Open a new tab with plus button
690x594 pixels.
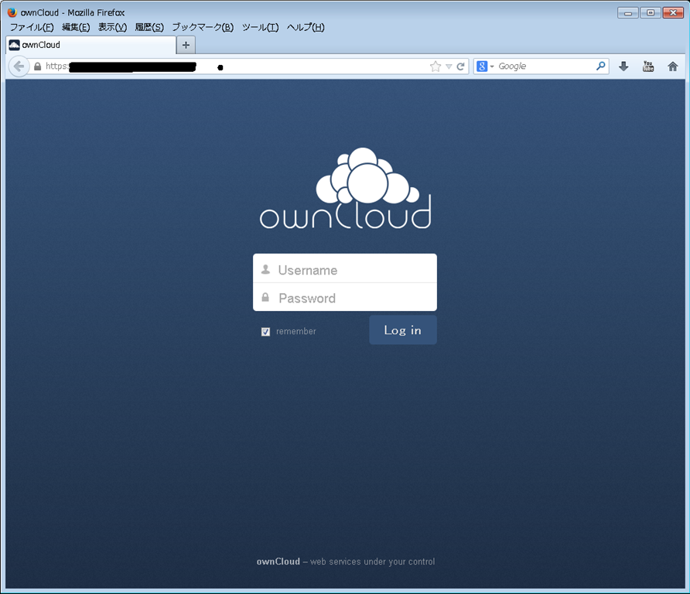pyautogui.click(x=186, y=45)
